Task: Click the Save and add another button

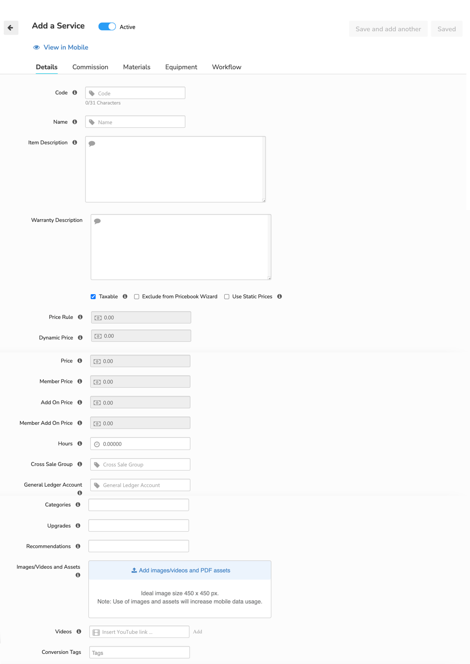Action: pos(388,28)
